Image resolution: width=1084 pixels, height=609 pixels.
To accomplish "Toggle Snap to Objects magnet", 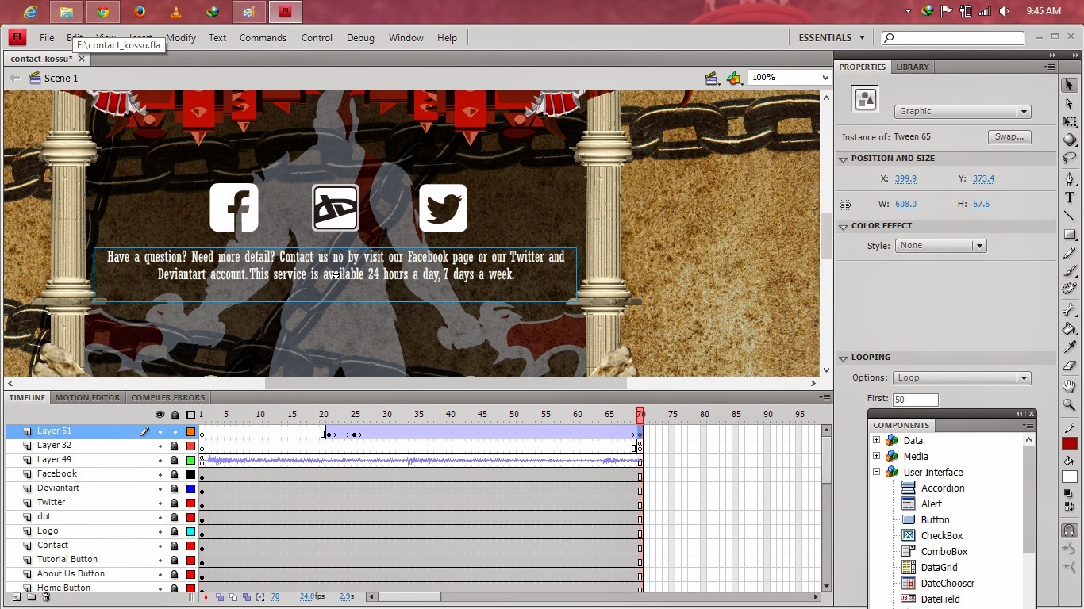I will 1070,530.
